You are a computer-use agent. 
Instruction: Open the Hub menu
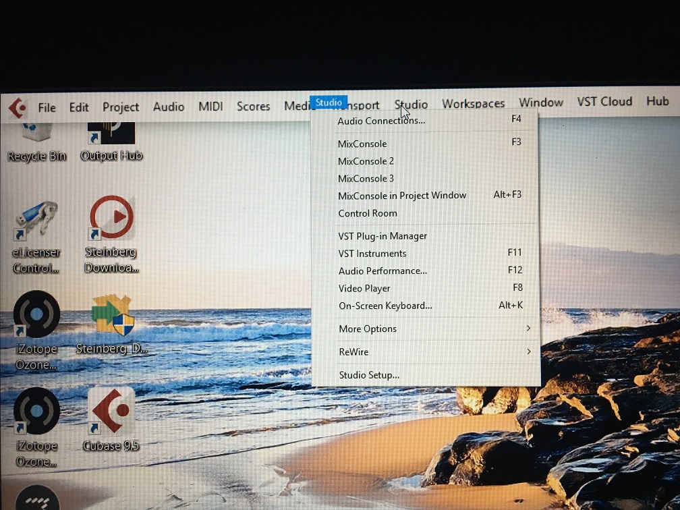[658, 101]
